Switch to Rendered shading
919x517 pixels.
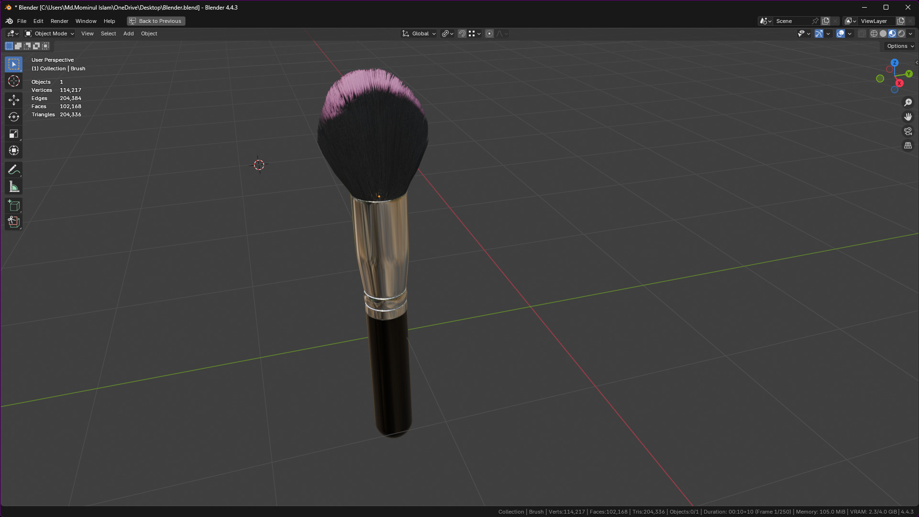pos(901,34)
